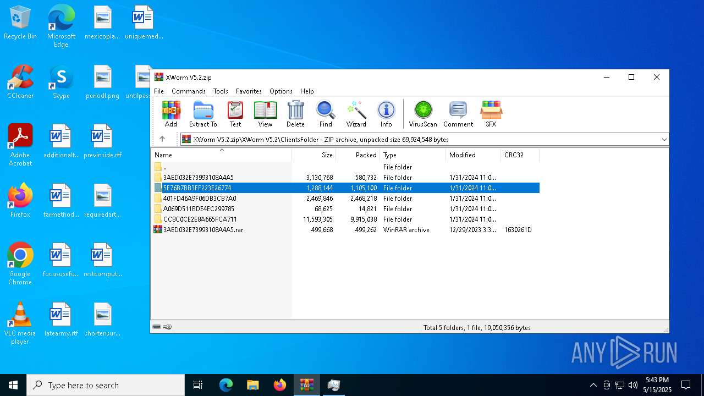Viewport: 704px width, 396px height.
Task: Open the Options menu
Action: (x=281, y=91)
